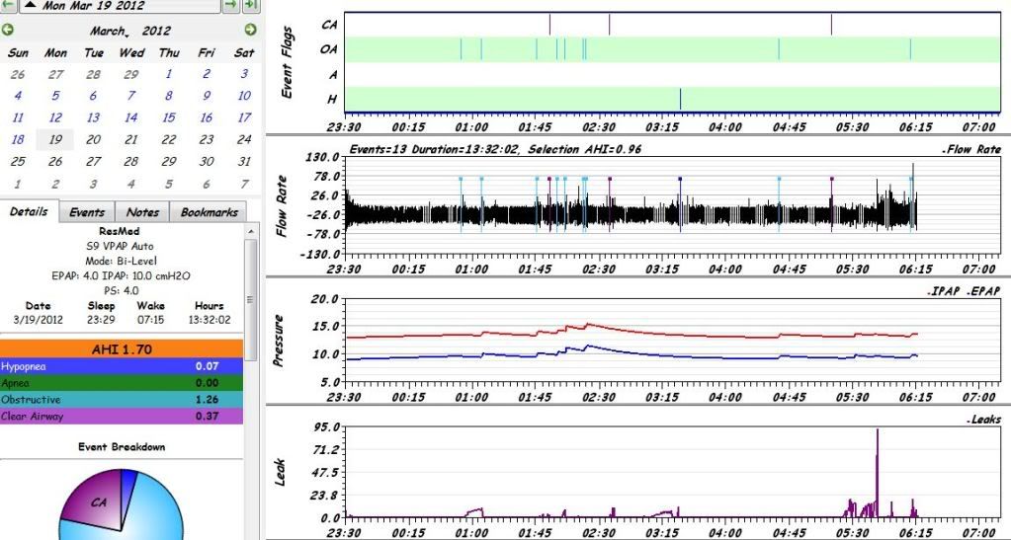
Task: Open the Notes tab
Action: tap(142, 212)
